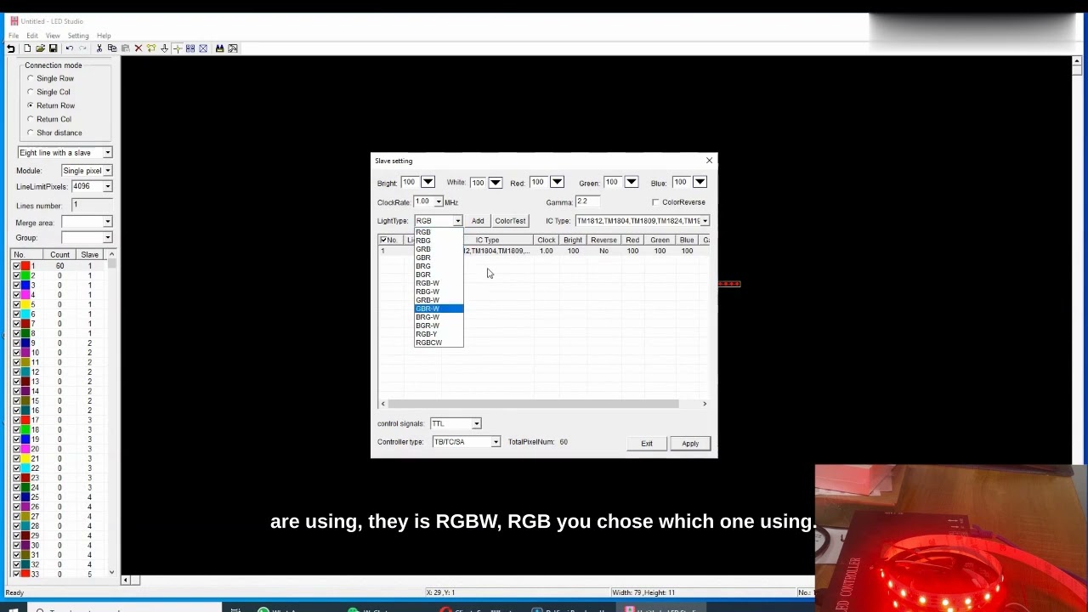Open the Setting menu
This screenshot has width=1088, height=612.
pyautogui.click(x=78, y=36)
